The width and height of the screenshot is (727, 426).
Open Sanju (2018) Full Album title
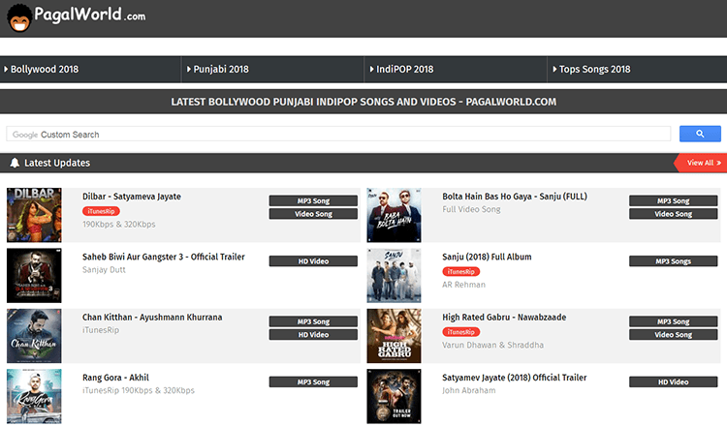click(x=487, y=257)
